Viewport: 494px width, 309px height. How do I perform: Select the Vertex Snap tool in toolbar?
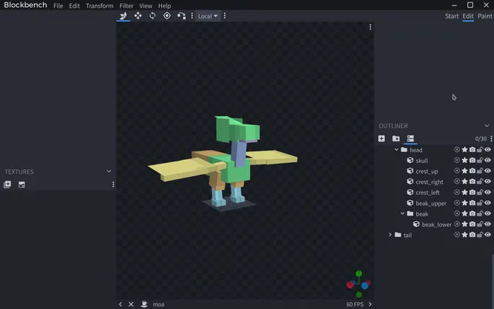point(181,15)
